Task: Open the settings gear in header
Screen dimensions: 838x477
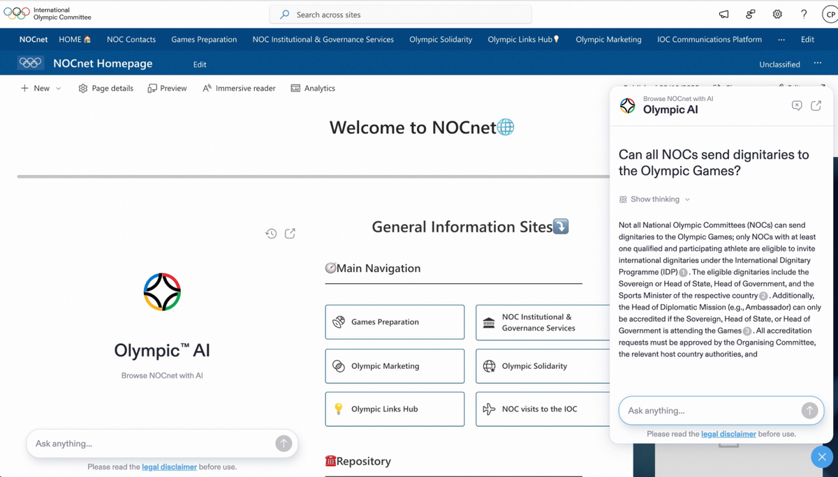Action: click(x=777, y=14)
